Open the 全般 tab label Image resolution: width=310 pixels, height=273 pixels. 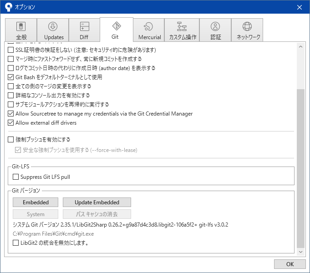21,37
